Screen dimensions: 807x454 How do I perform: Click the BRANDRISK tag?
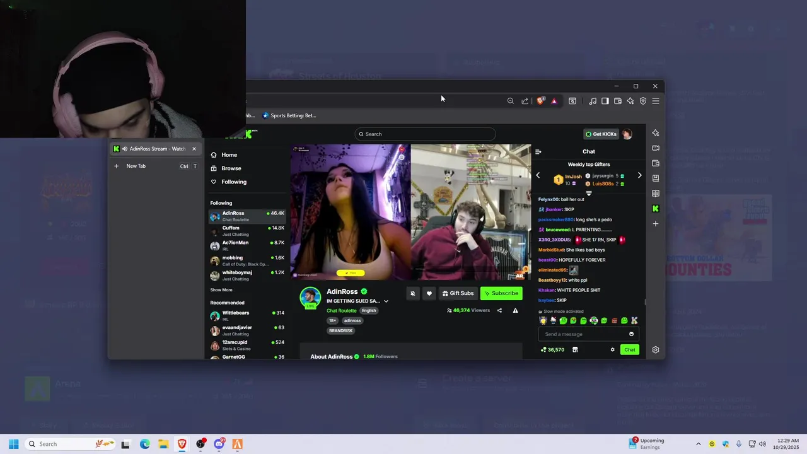tap(340, 330)
